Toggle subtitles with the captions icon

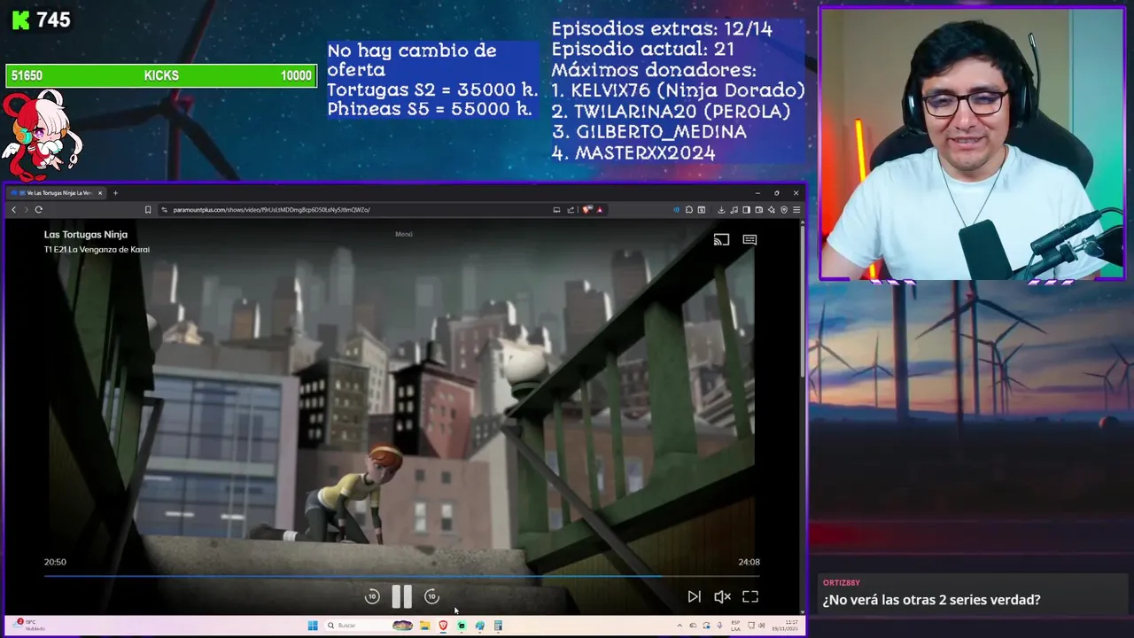[750, 239]
